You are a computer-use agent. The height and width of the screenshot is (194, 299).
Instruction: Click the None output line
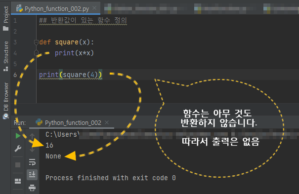pyautogui.click(x=53, y=156)
